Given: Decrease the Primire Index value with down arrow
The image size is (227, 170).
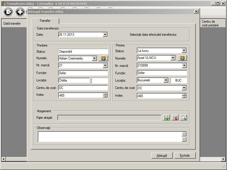Looking at the screenshot, I should click(x=184, y=97).
